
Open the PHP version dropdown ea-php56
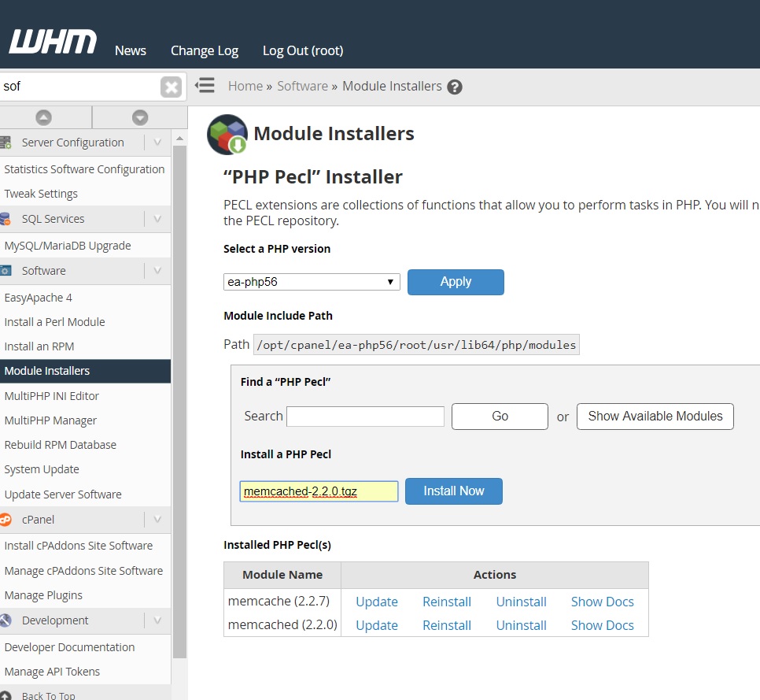tap(312, 282)
